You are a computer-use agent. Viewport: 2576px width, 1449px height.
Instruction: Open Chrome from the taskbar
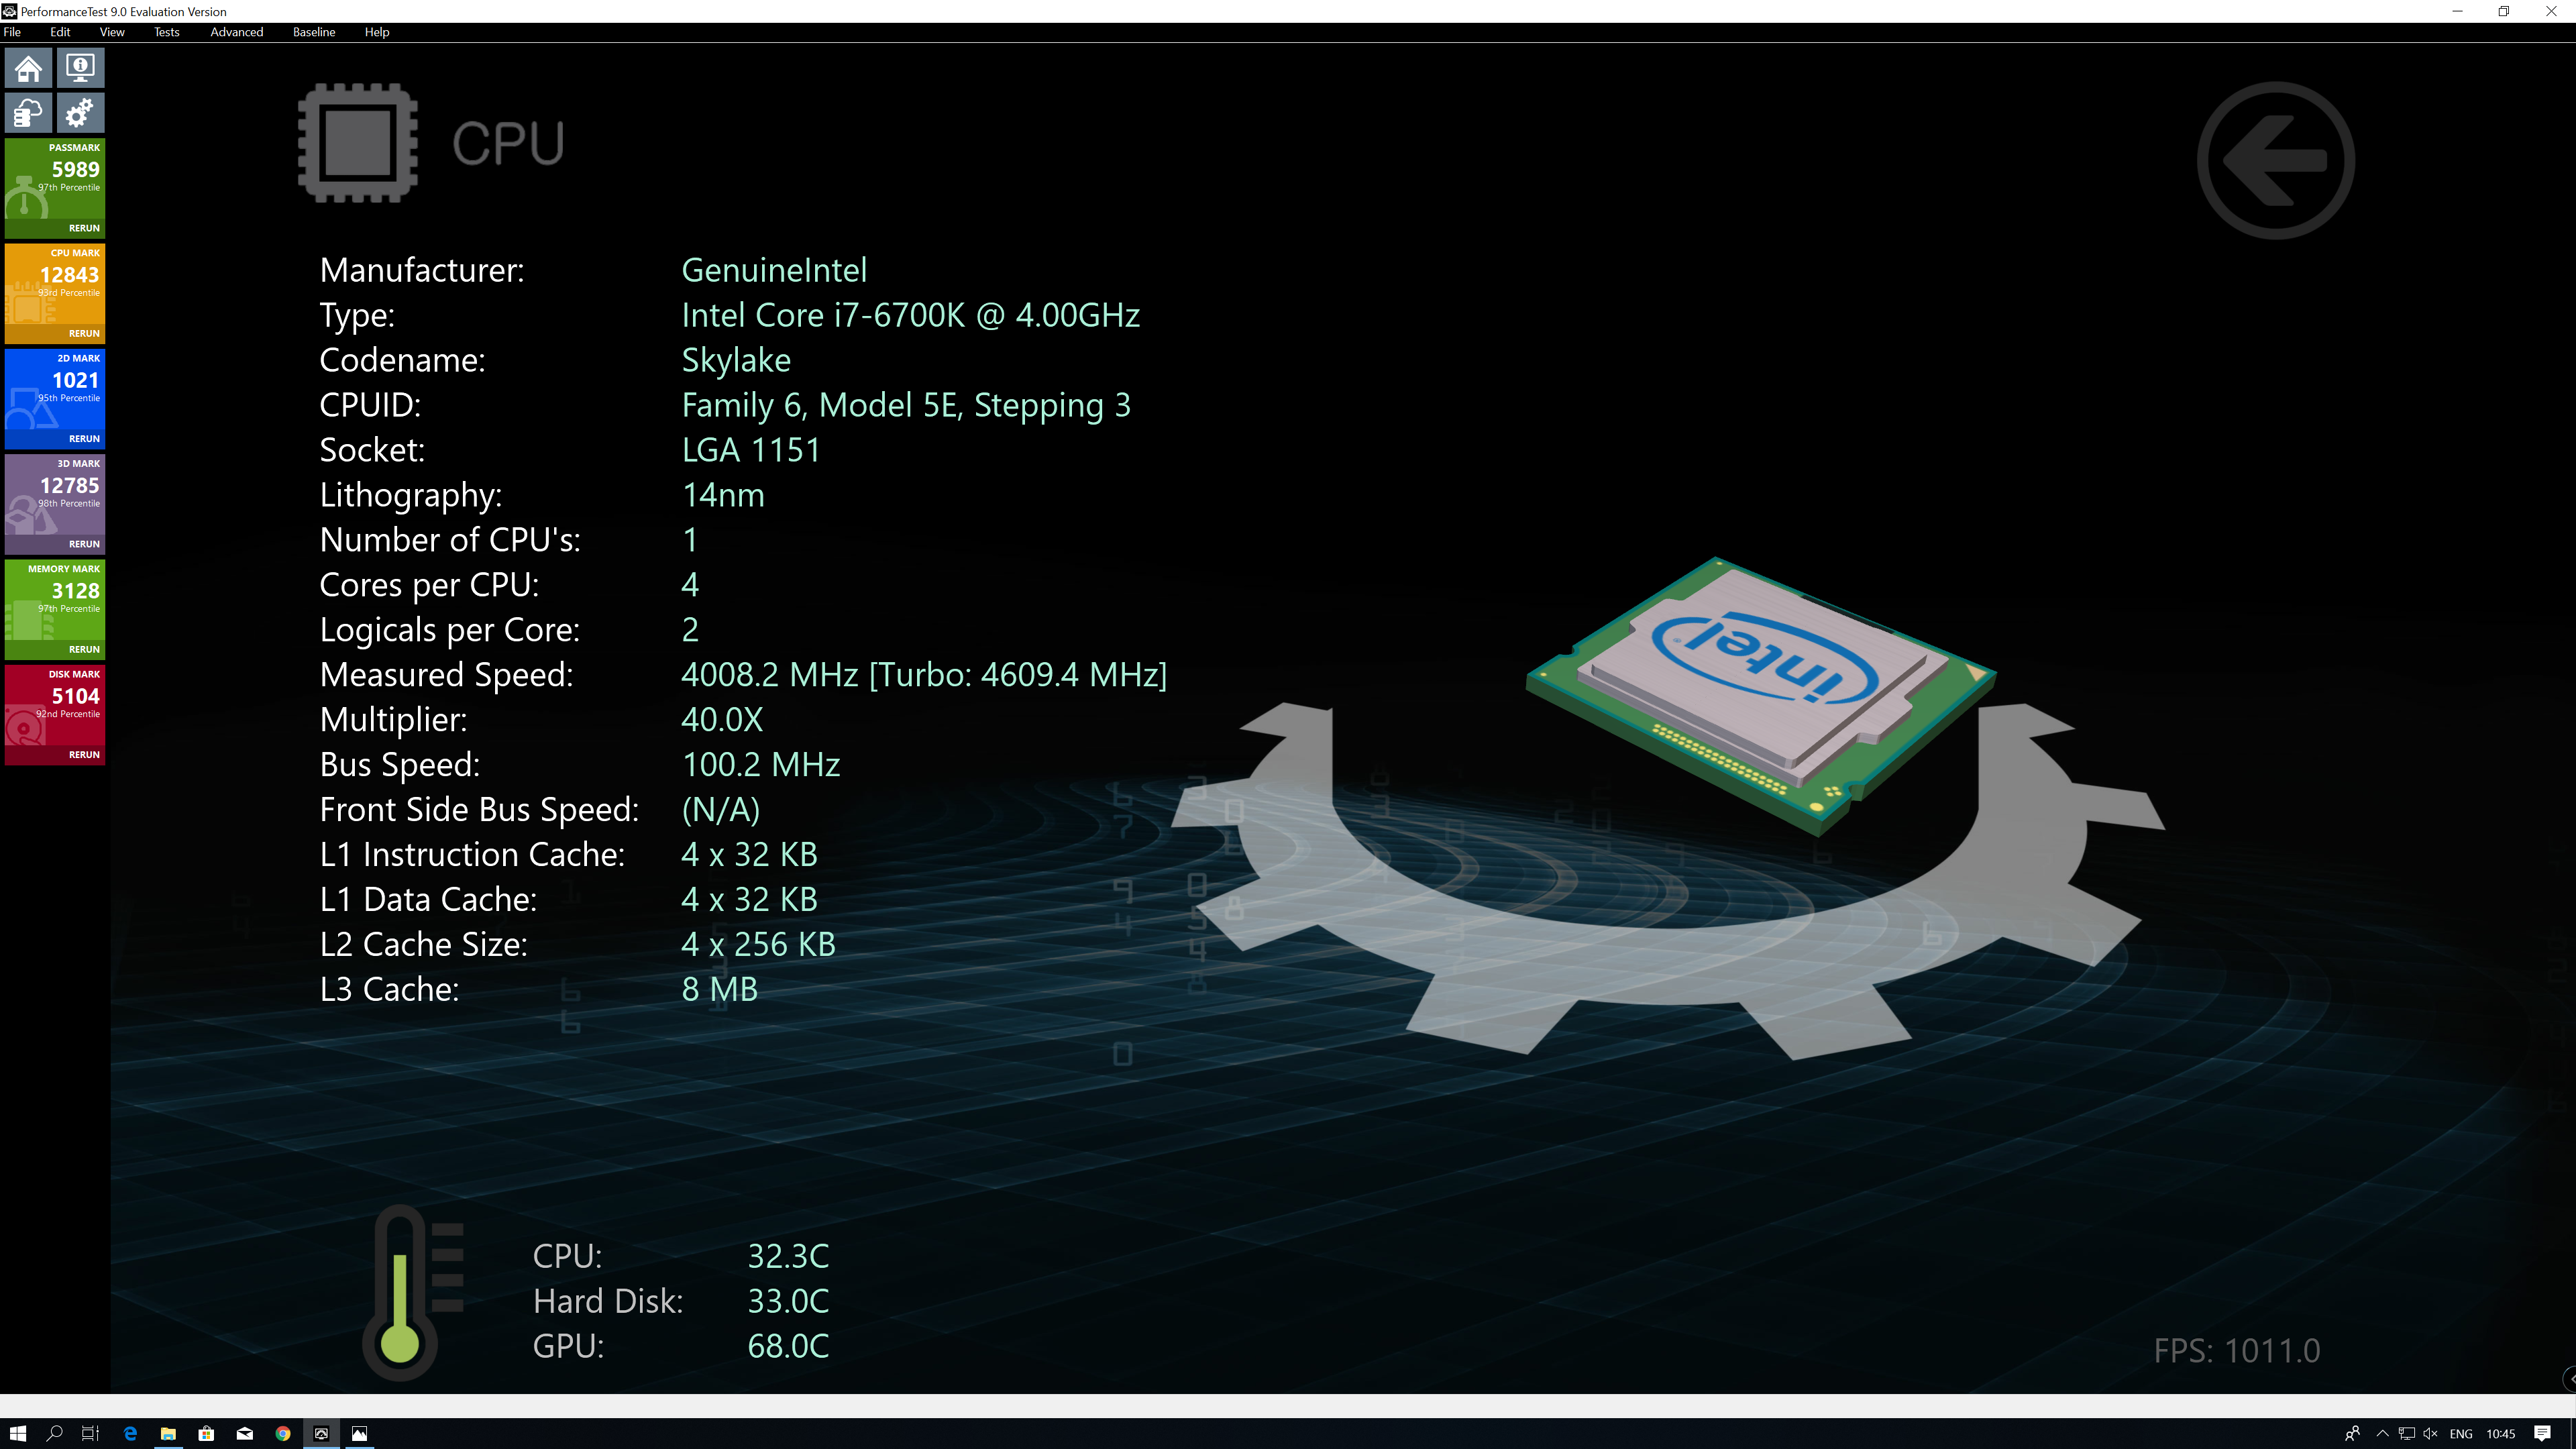pyautogui.click(x=283, y=1433)
